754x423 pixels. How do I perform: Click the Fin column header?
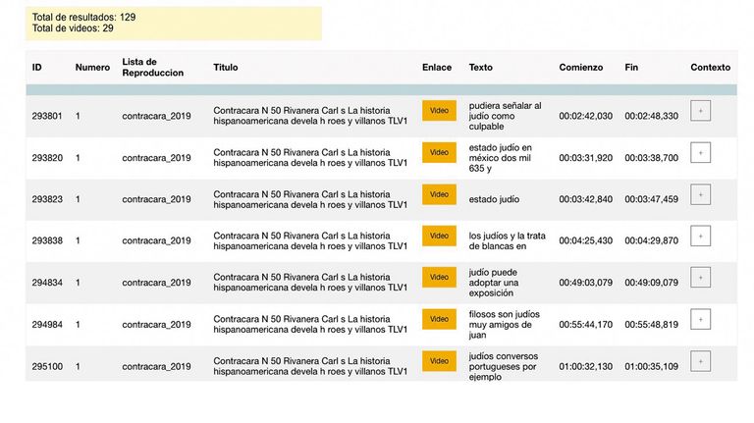(x=631, y=68)
